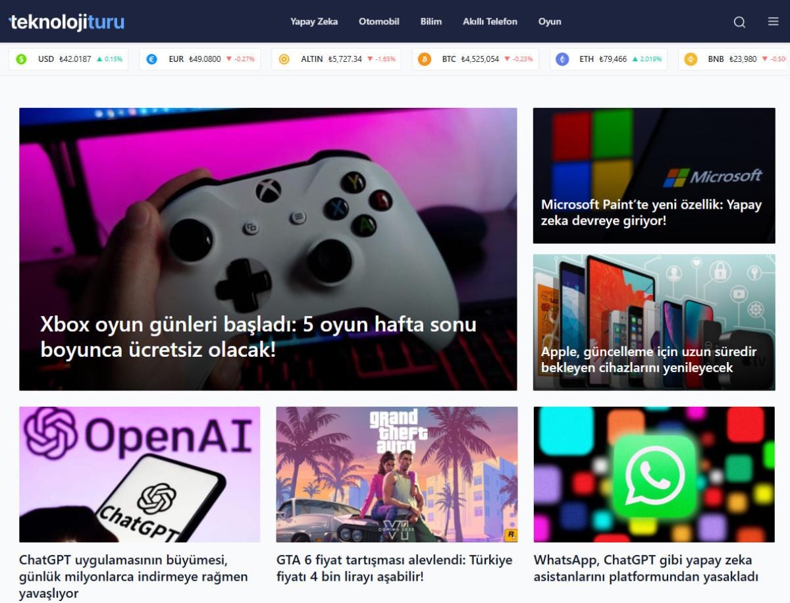Open the search magnifier icon

coord(739,22)
